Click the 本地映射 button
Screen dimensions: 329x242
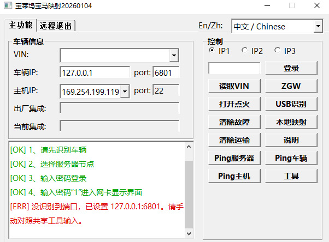click(x=291, y=122)
